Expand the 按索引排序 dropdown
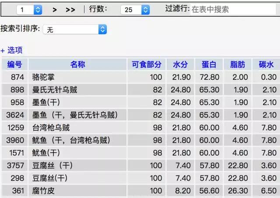Image resolution: width=280 pixels, height=198 pixels. 75,29
